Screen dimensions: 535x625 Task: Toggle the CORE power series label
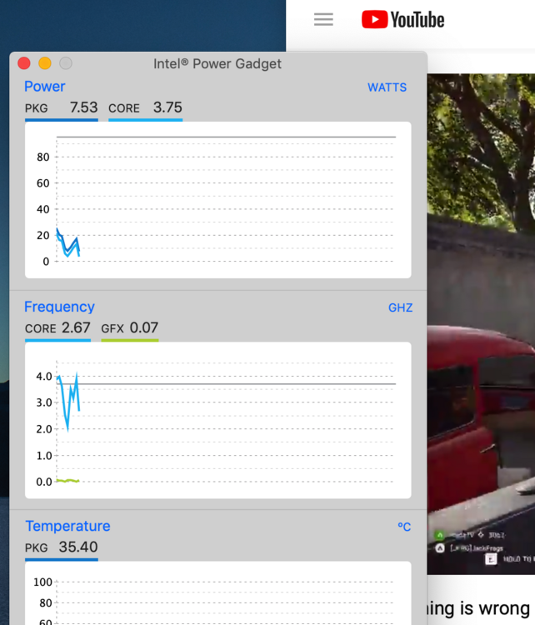pos(124,108)
